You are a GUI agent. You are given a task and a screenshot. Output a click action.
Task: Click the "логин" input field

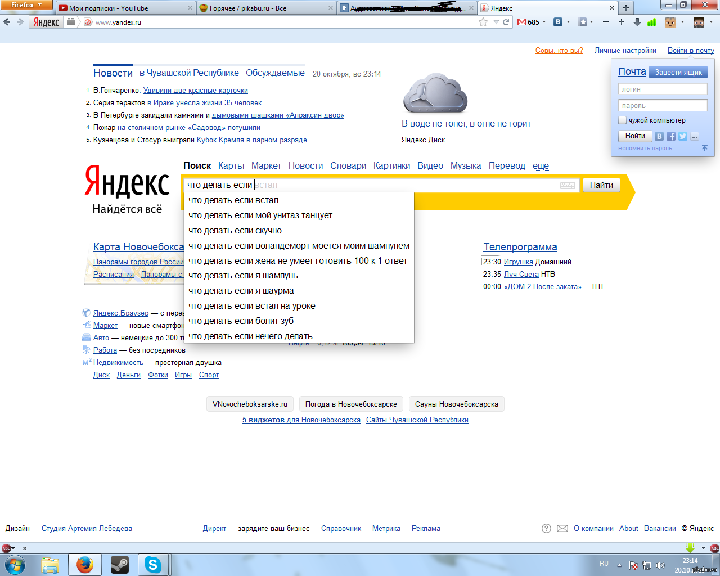(x=662, y=89)
